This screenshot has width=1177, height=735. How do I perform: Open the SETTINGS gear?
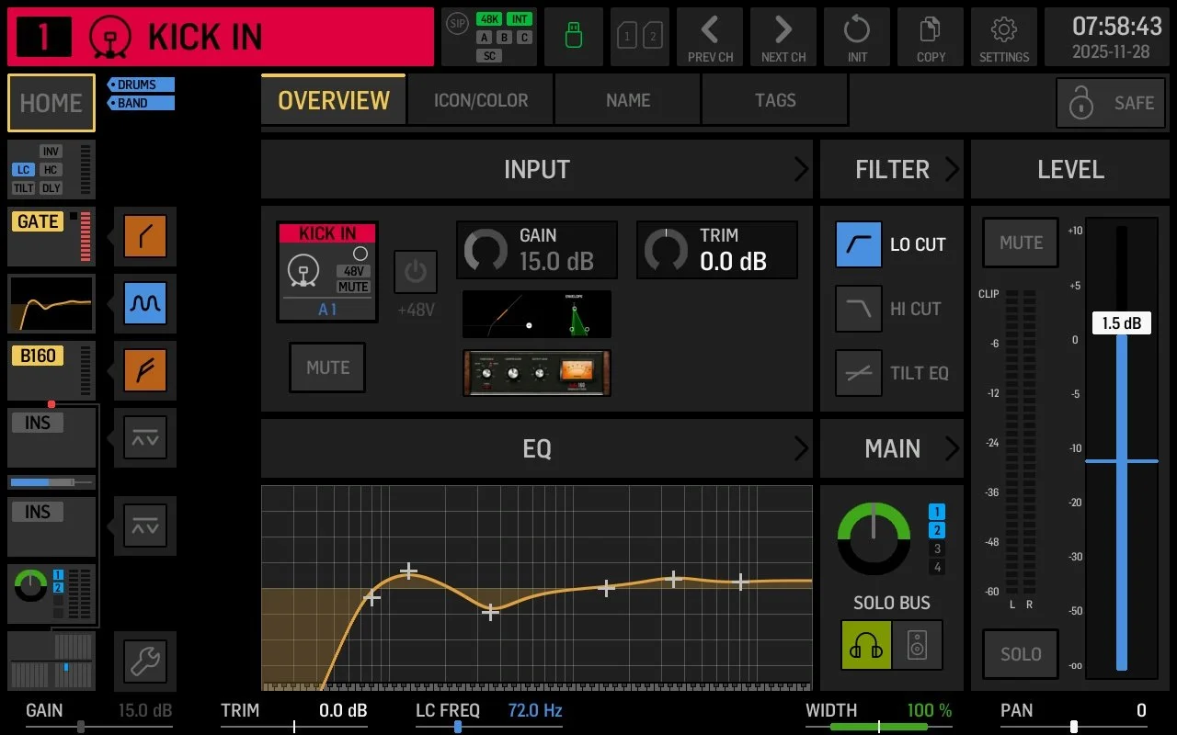click(1004, 37)
